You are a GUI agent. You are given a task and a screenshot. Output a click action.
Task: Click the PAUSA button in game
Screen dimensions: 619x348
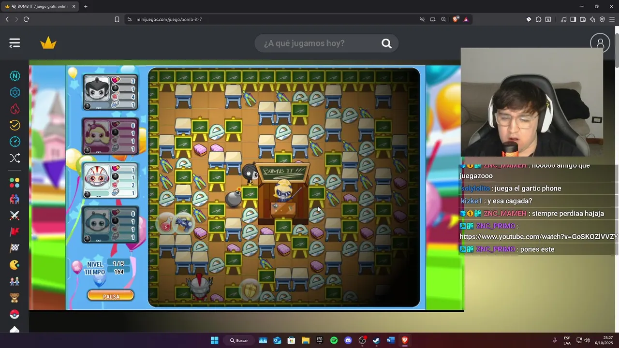pyautogui.click(x=111, y=296)
